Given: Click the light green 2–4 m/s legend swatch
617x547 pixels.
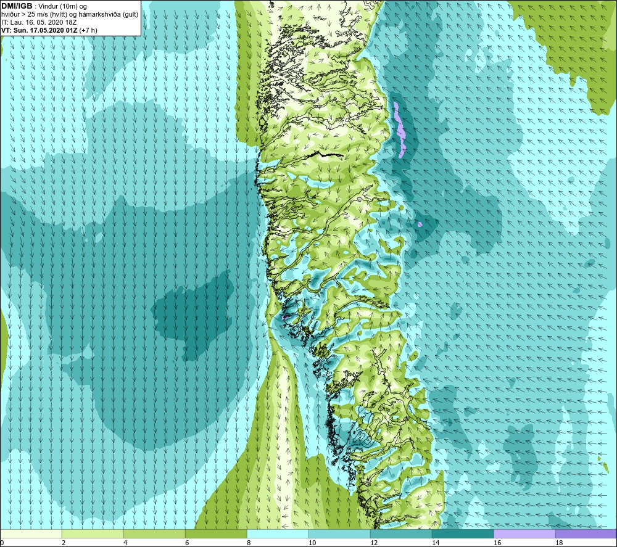Looking at the screenshot, I should [93, 533].
